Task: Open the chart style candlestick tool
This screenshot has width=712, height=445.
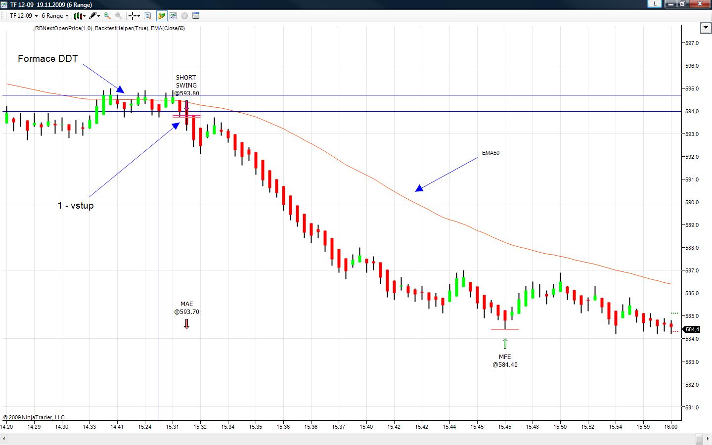Action: point(77,16)
